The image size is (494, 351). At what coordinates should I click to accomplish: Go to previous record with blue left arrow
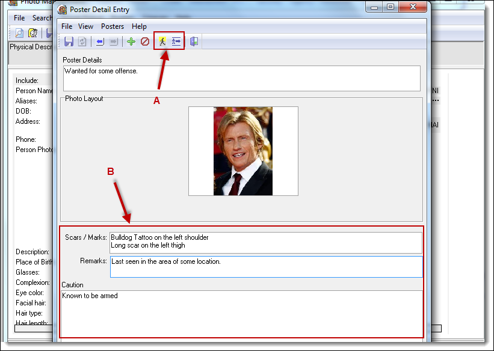pyautogui.click(x=100, y=41)
